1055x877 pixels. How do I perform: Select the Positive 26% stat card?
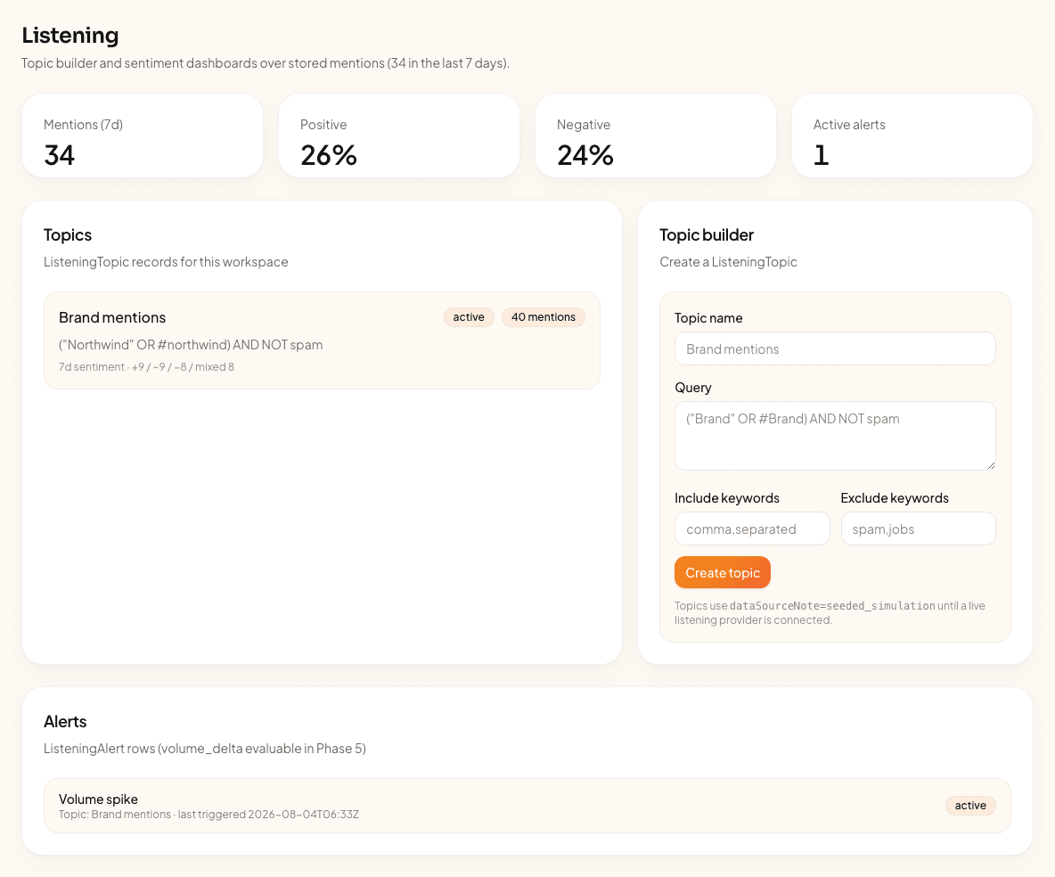(x=399, y=136)
